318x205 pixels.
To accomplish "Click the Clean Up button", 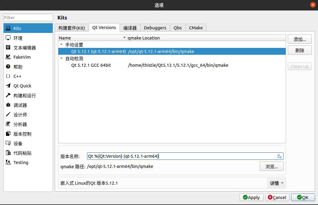I will click(x=299, y=66).
